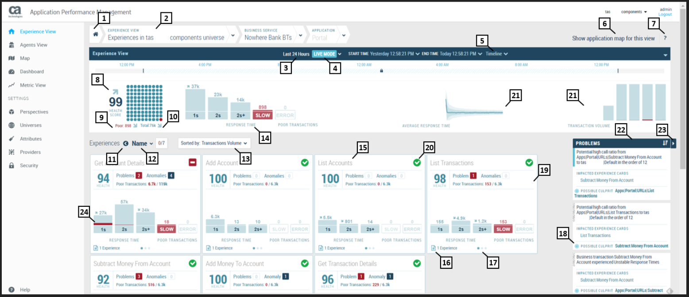
Task: Click the admin username text
Action: coord(666,9)
